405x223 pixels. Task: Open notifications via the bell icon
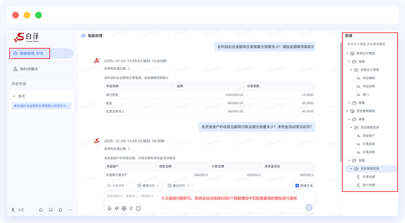[x=60, y=210]
